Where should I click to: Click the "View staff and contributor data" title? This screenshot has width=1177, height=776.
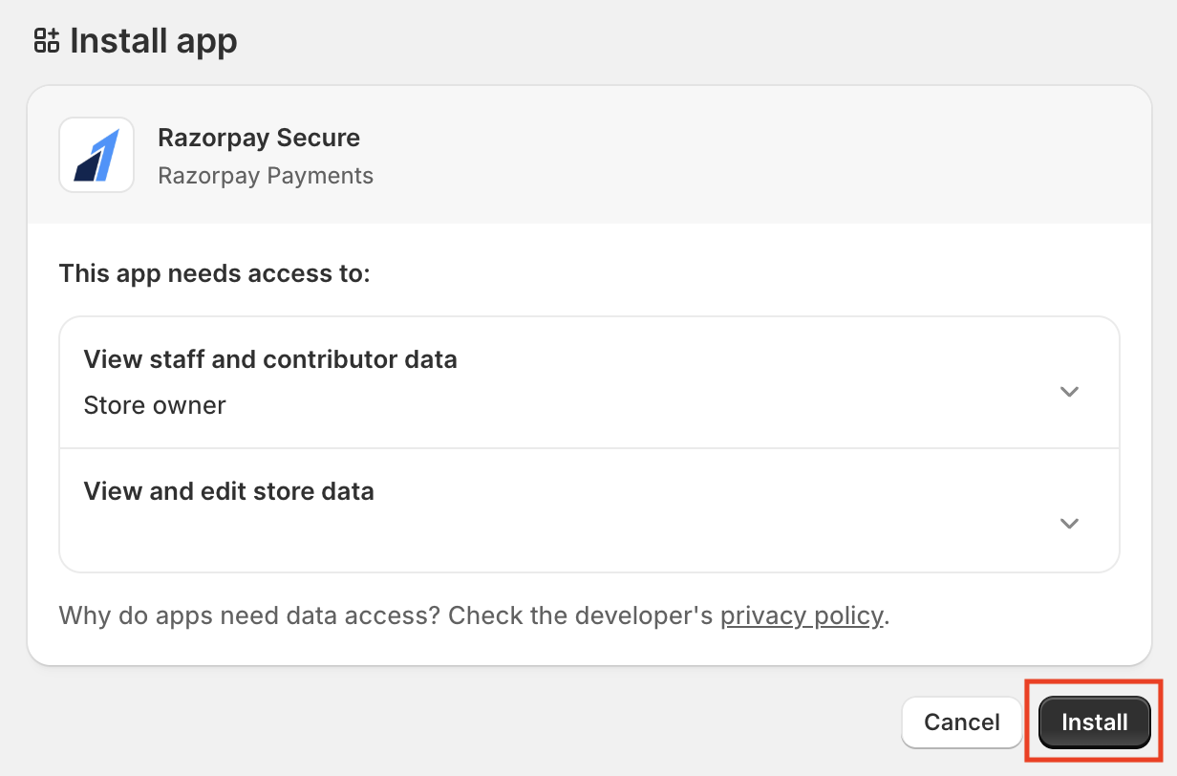(x=270, y=359)
